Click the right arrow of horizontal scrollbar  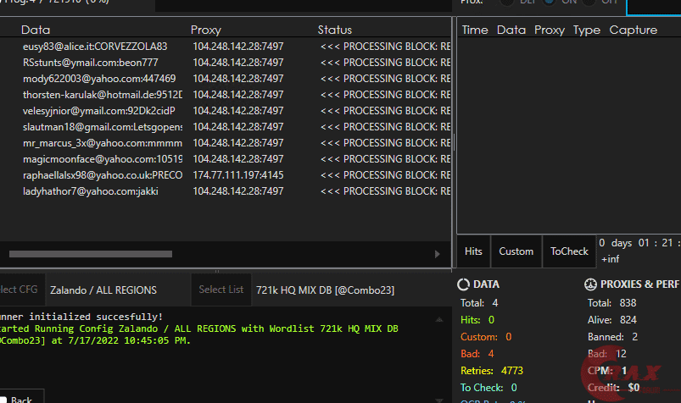point(438,253)
